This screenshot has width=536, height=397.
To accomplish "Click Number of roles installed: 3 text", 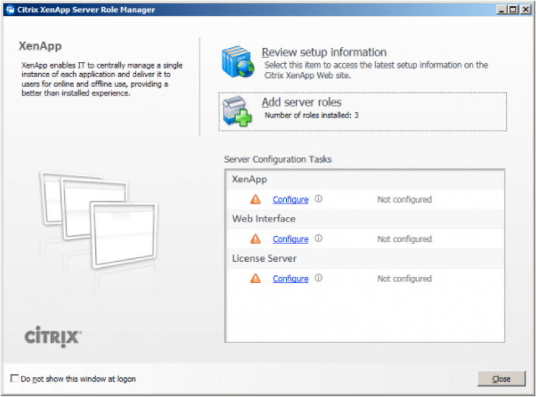I will (x=311, y=115).
